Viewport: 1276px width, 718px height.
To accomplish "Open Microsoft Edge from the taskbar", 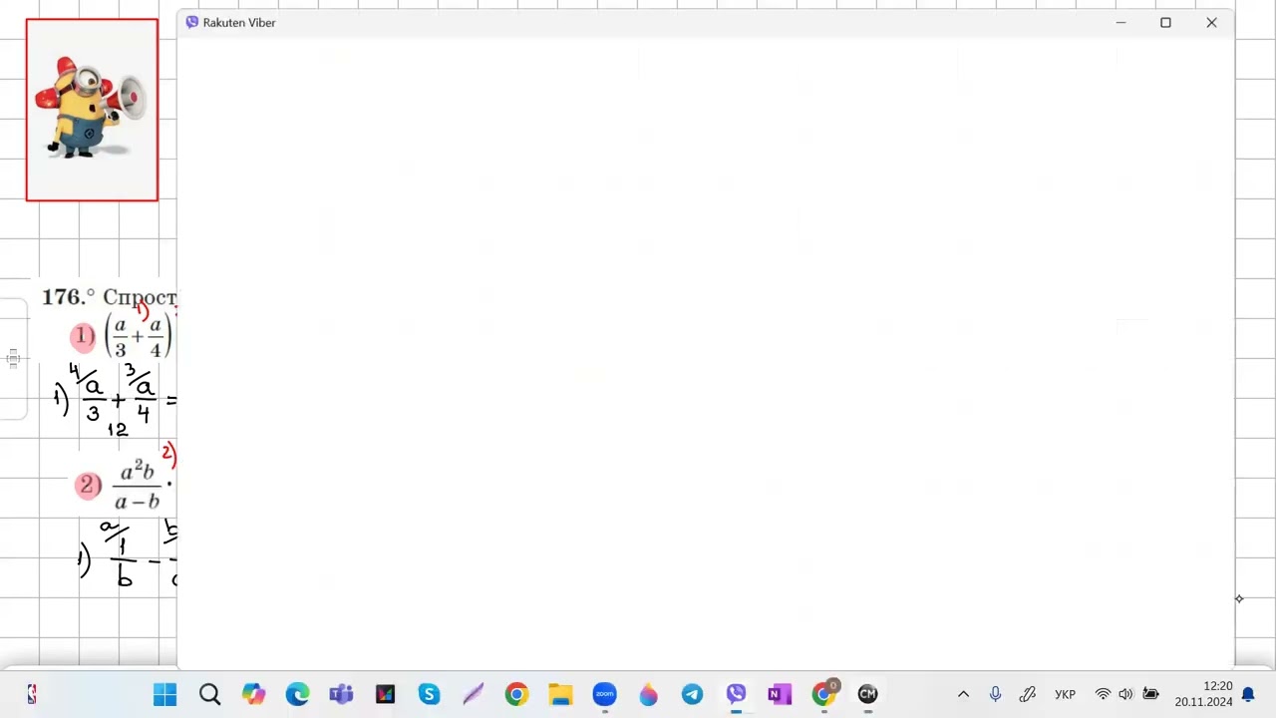I will coord(297,694).
